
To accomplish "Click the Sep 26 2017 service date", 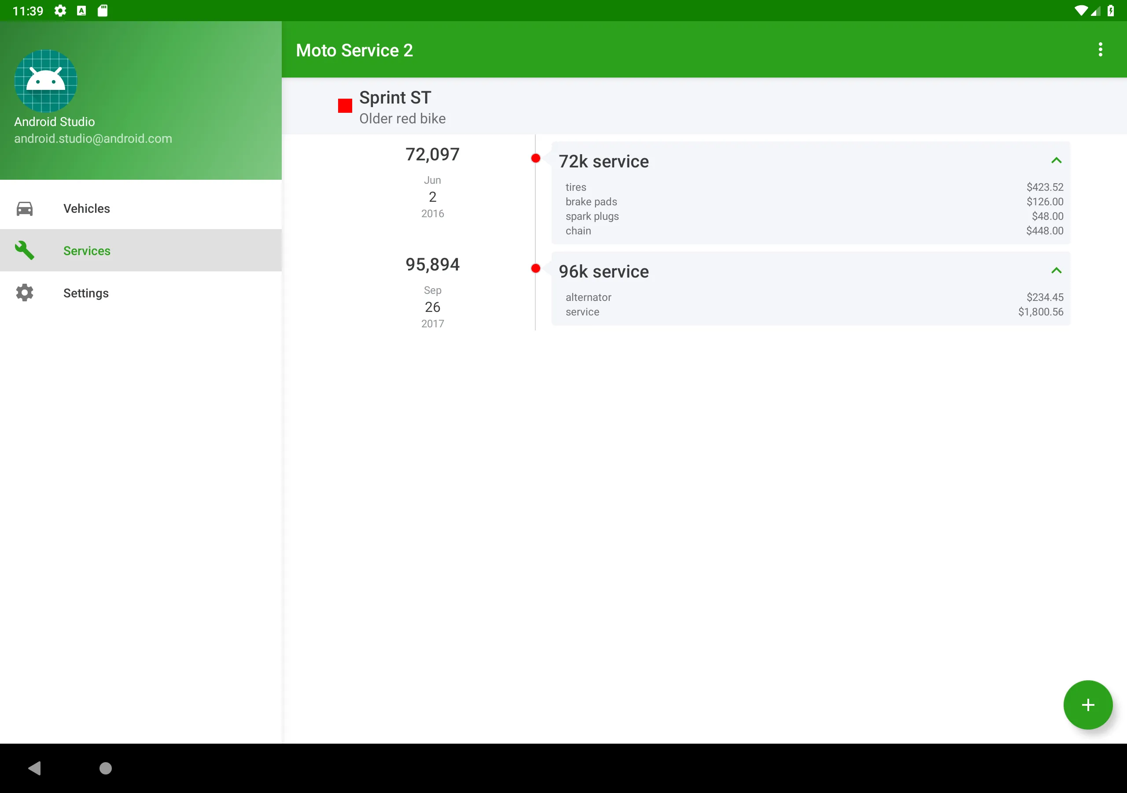I will 432,306.
